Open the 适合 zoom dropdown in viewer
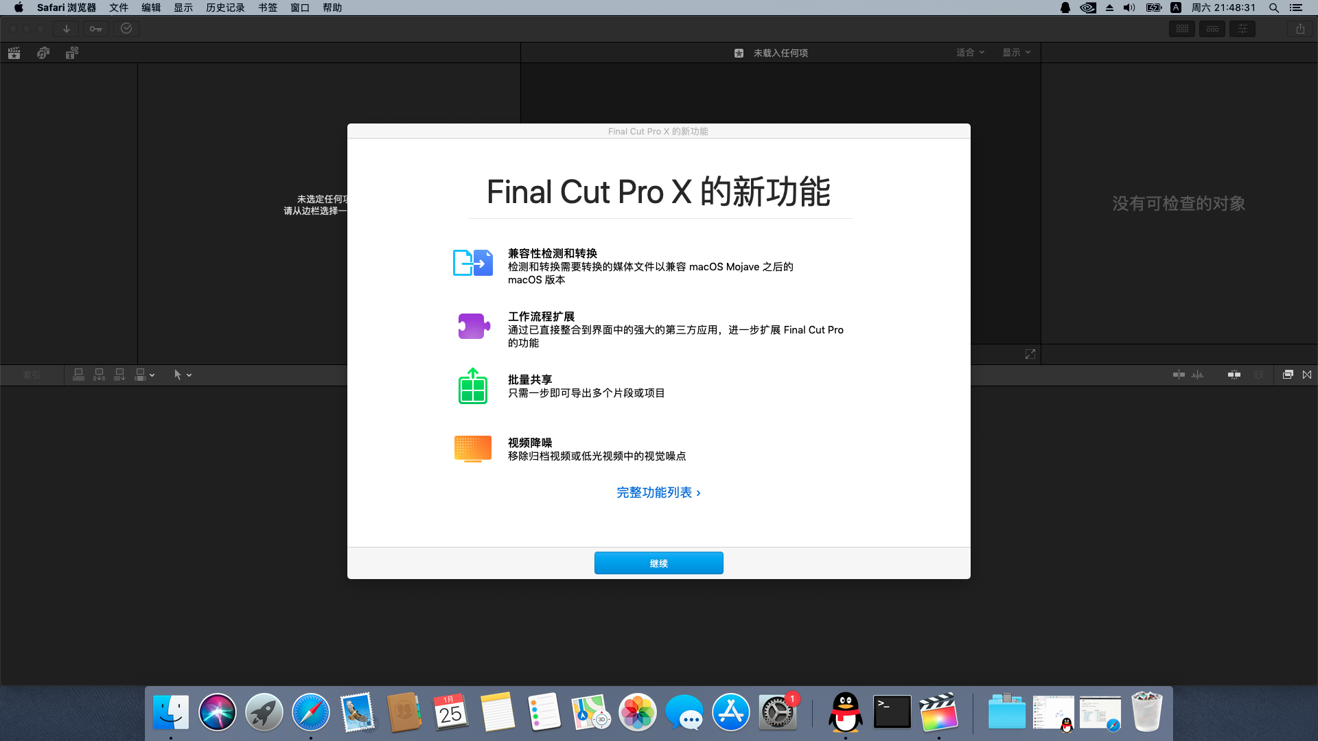Screen dimensions: 1318x741 (970, 53)
